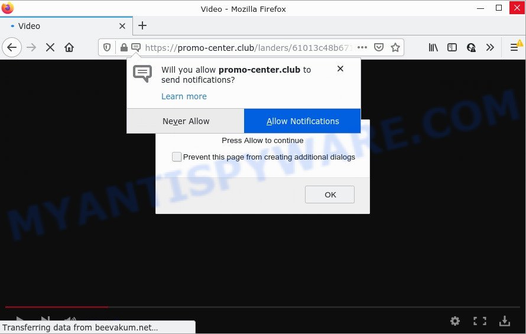526x334 pixels.
Task: Click the forward navigation arrow
Action: click(x=31, y=47)
